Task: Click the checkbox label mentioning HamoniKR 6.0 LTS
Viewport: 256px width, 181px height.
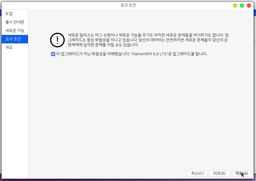Action: coord(132,54)
